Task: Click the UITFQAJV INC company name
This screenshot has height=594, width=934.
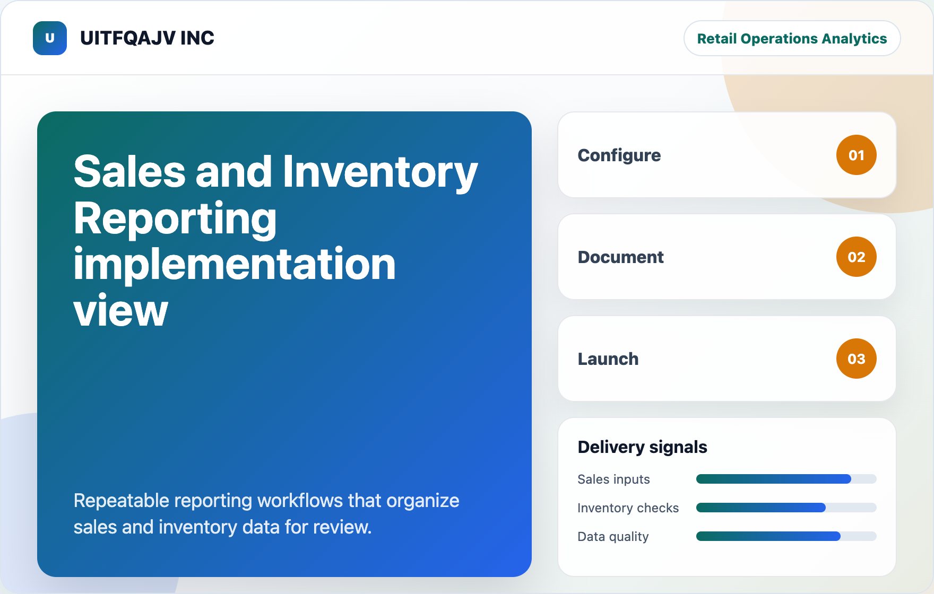Action: [147, 38]
